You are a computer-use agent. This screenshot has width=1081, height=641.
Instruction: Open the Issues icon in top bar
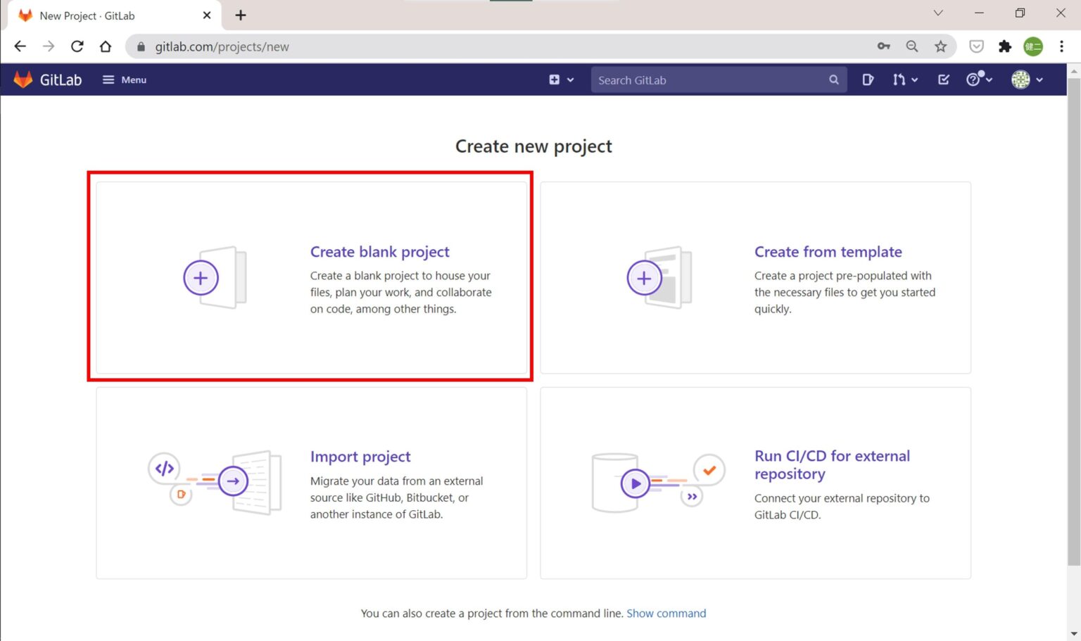pyautogui.click(x=868, y=80)
